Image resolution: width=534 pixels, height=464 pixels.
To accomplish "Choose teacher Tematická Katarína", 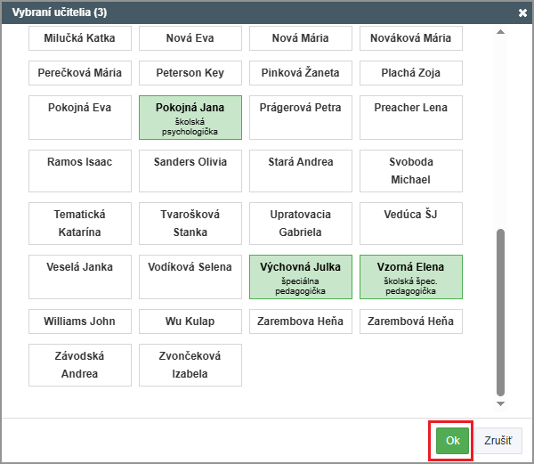I will point(80,224).
